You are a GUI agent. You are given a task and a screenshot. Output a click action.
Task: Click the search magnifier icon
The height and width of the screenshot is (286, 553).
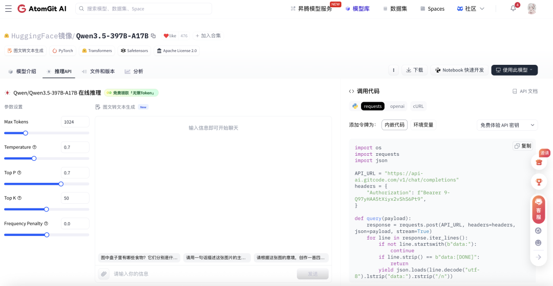pos(81,9)
